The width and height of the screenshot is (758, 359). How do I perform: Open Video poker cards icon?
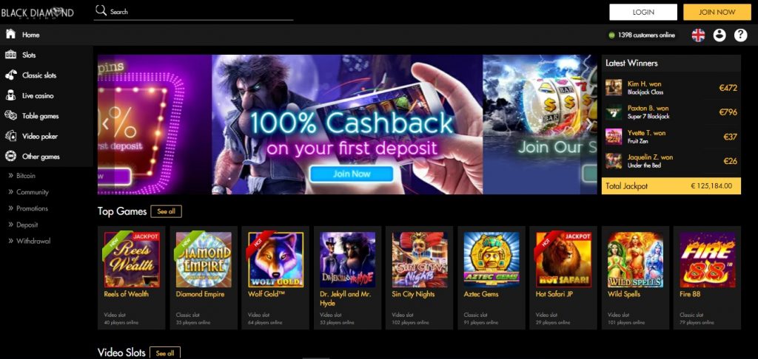coord(10,136)
